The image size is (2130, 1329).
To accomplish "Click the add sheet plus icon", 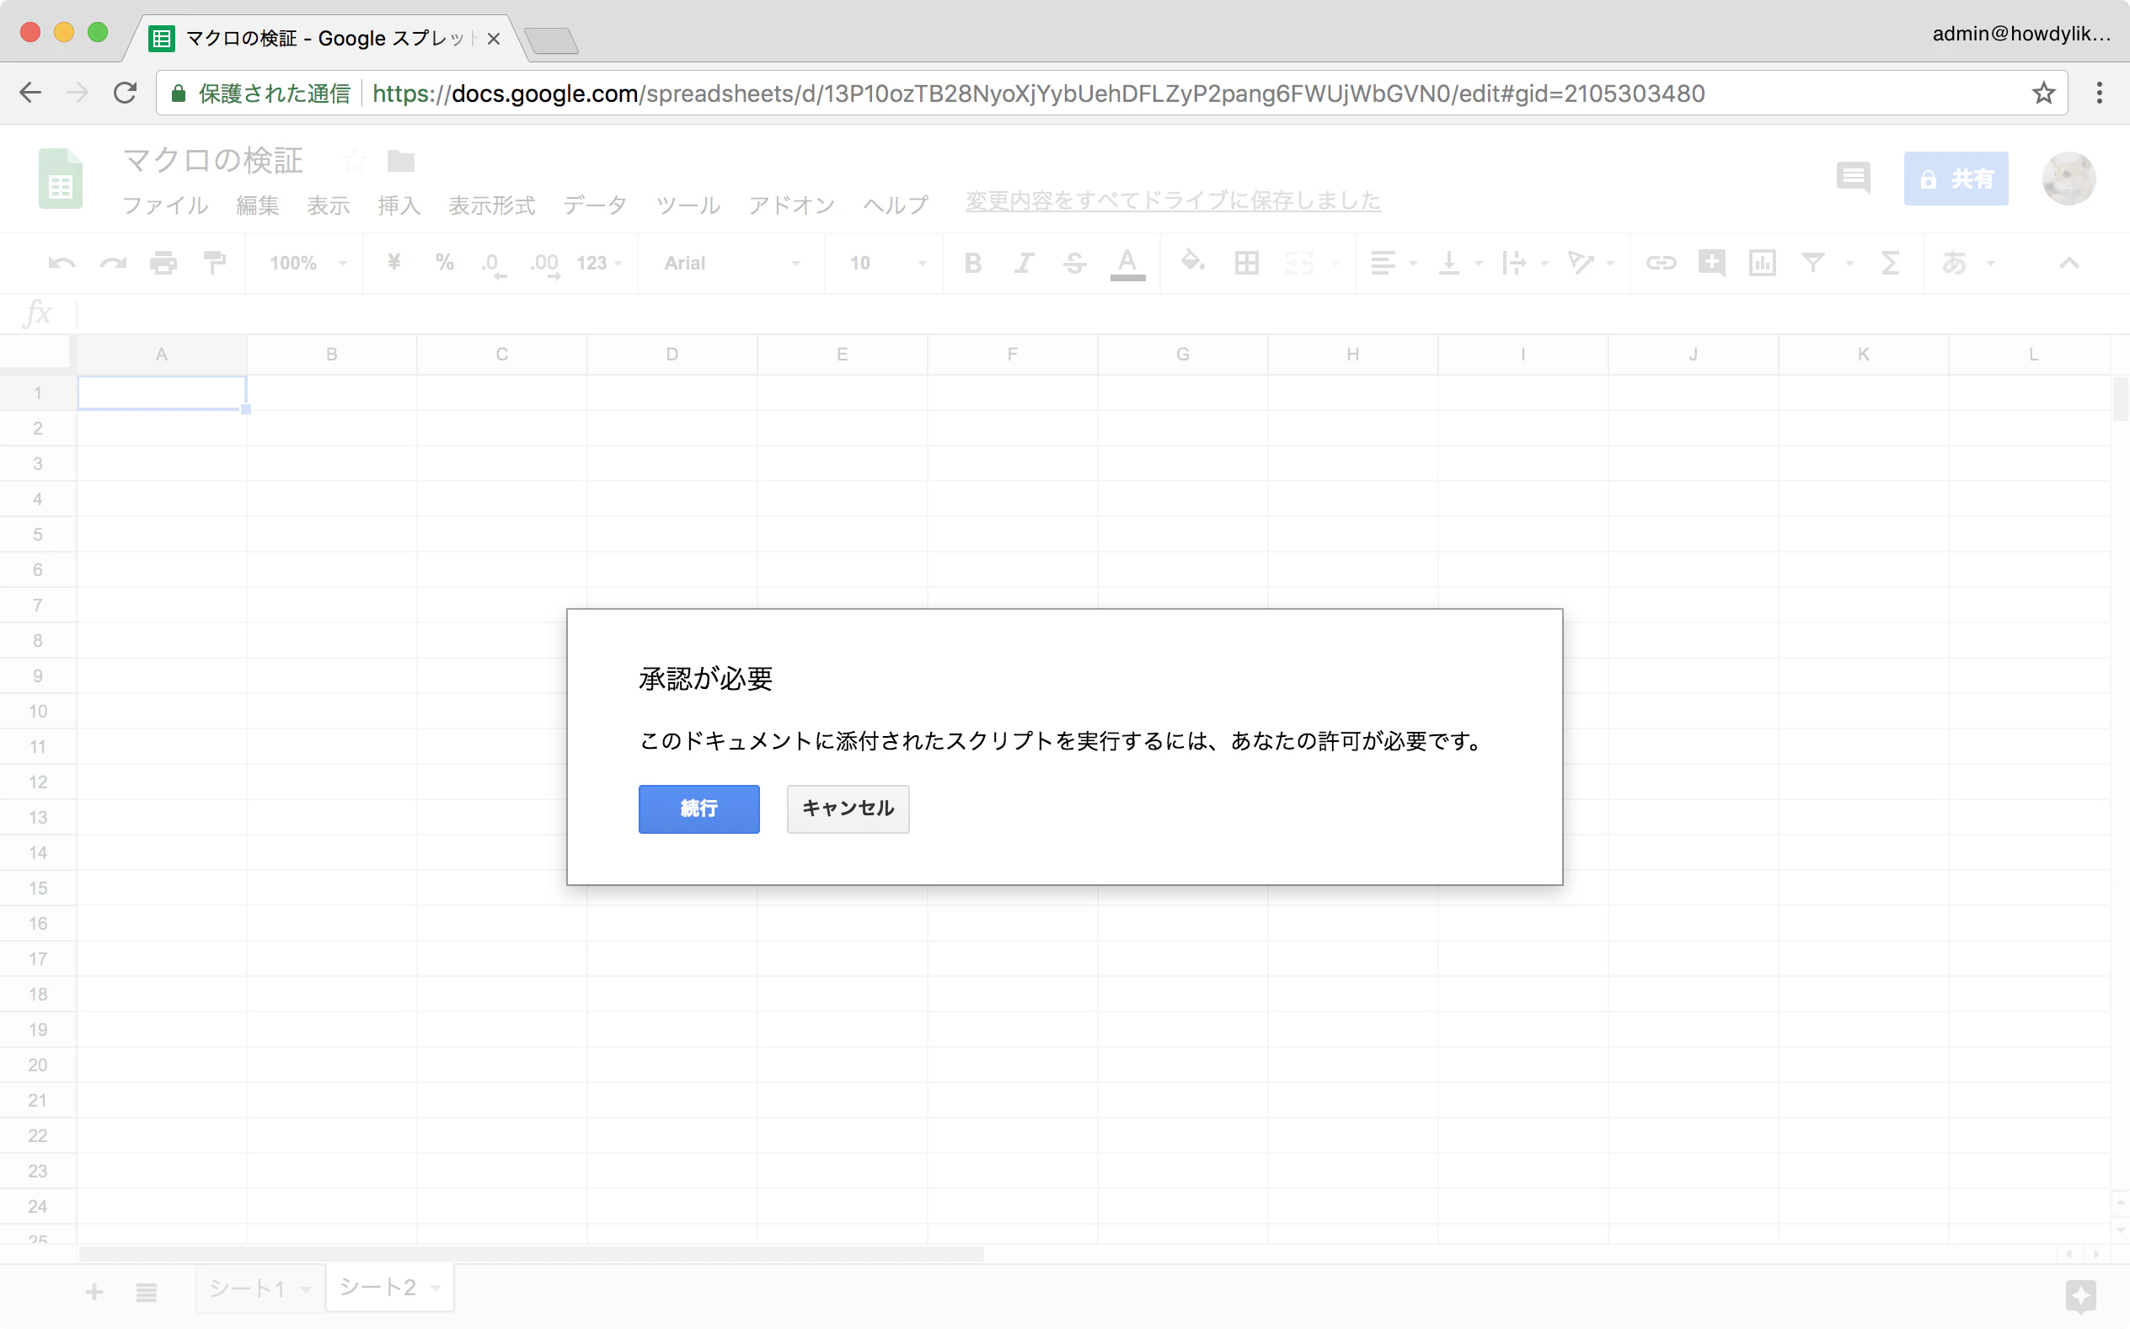I will click(x=94, y=1291).
